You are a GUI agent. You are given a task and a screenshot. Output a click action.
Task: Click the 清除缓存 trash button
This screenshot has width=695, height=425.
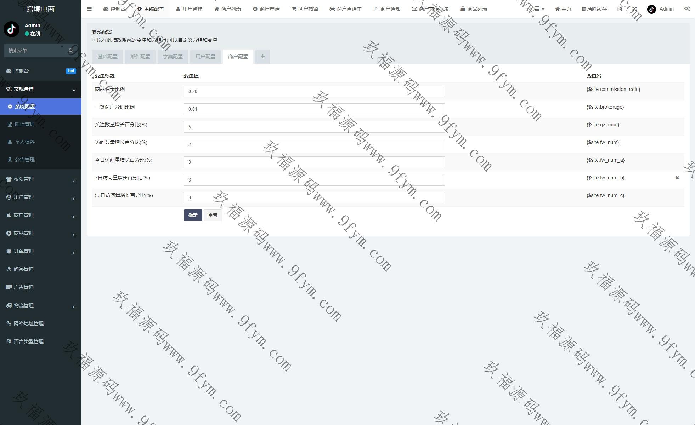[x=594, y=9]
